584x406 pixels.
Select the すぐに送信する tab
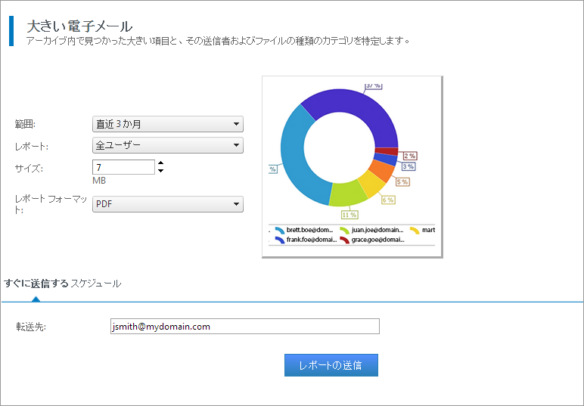tap(36, 284)
